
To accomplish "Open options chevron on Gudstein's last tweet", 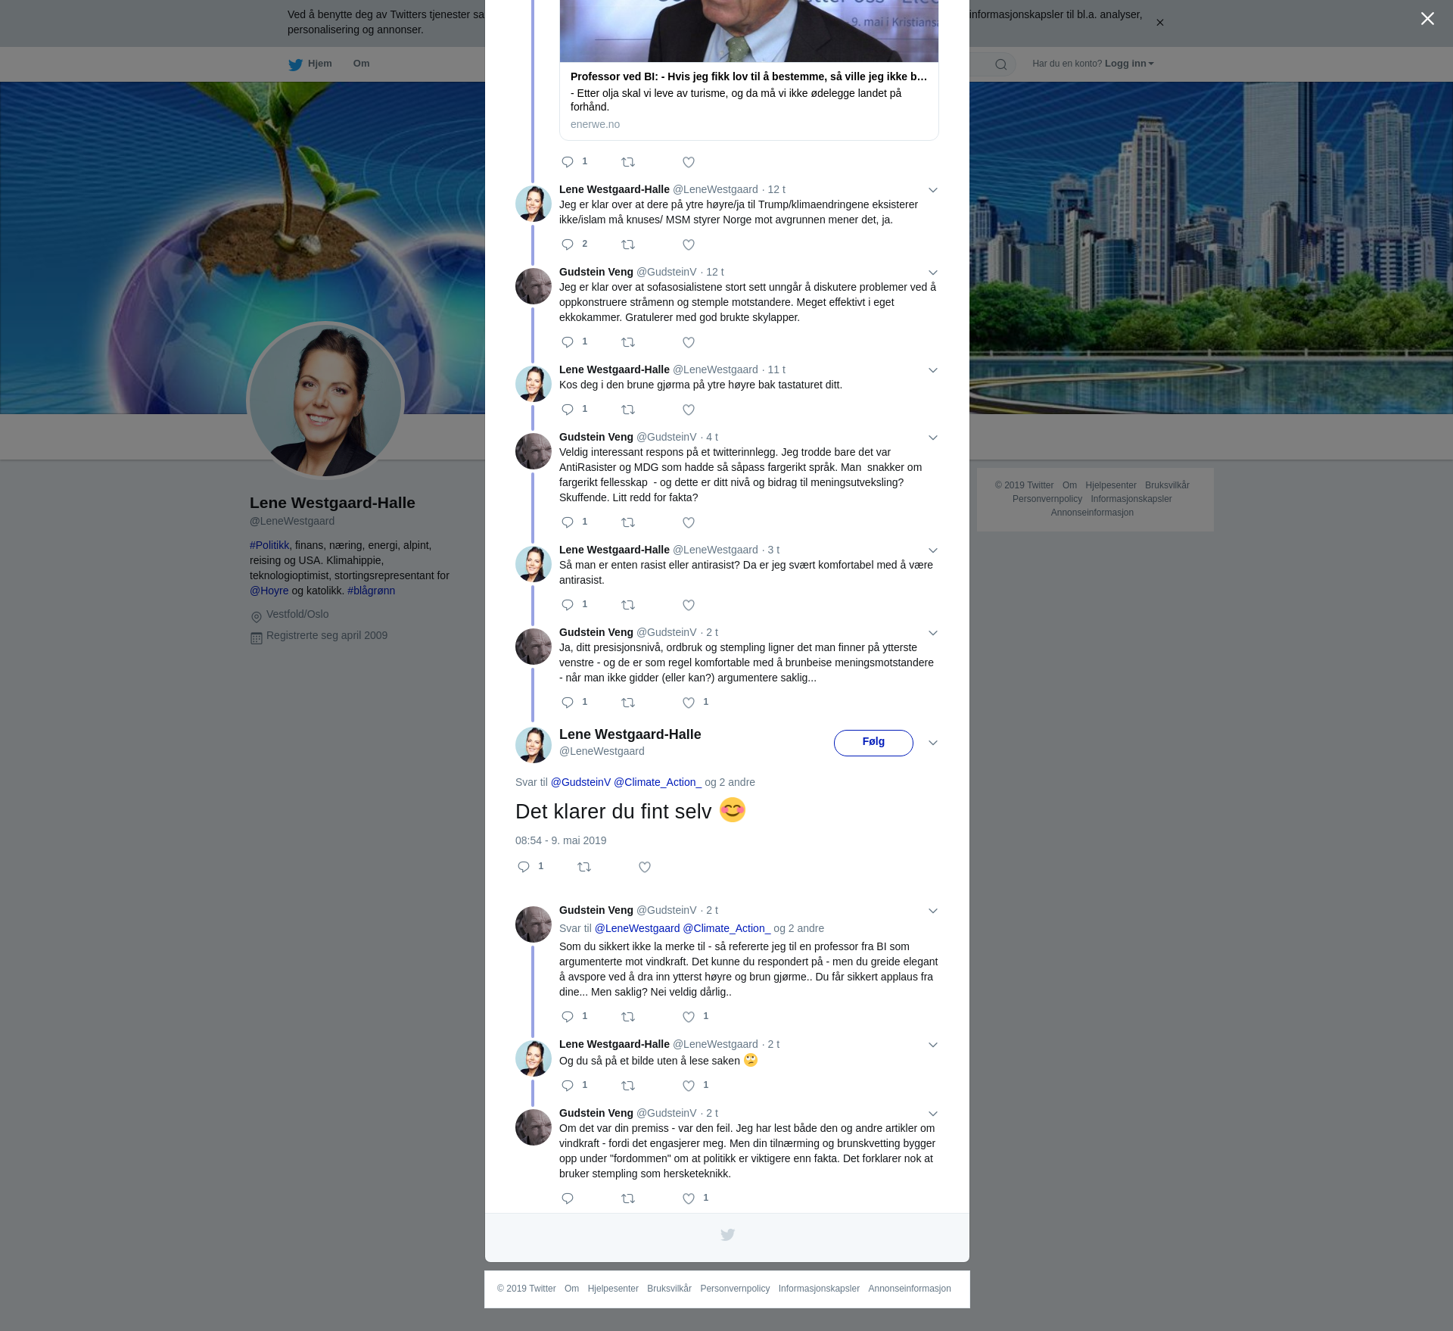I will click(x=933, y=1114).
